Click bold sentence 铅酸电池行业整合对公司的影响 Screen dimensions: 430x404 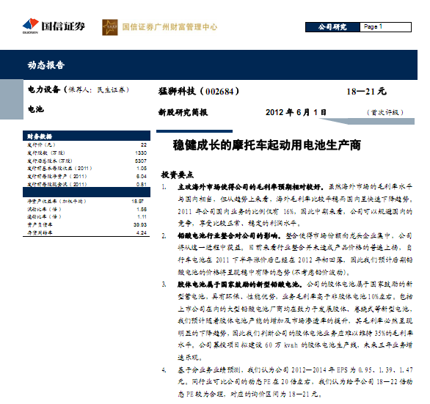229,236
